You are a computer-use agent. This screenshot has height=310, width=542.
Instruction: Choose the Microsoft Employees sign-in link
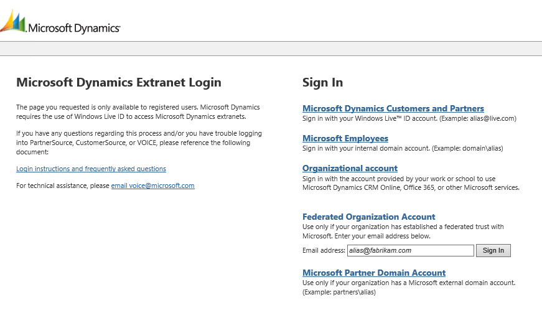point(345,138)
